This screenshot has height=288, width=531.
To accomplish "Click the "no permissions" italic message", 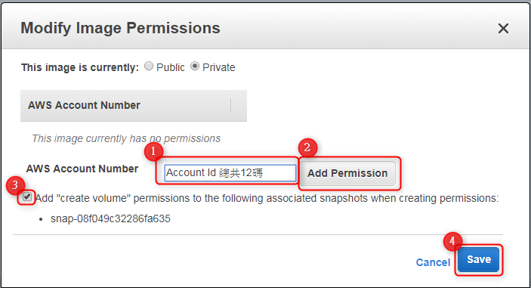I will (x=126, y=138).
